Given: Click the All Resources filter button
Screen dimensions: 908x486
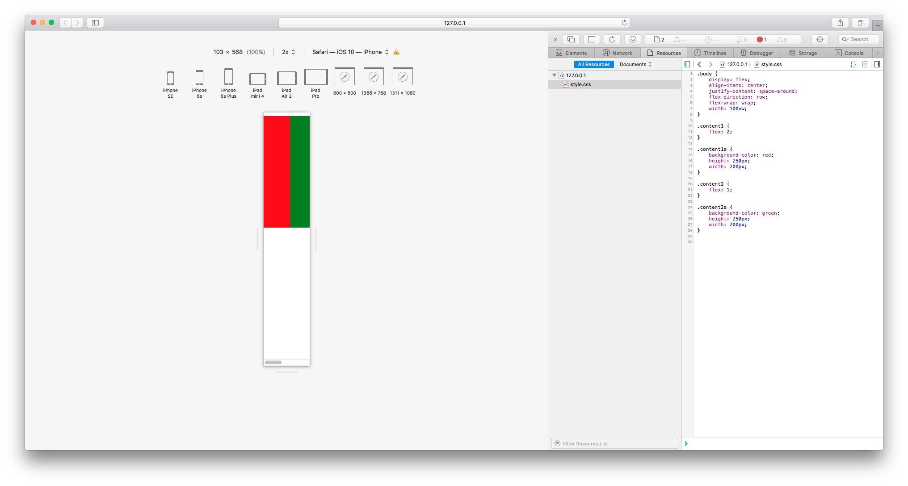Looking at the screenshot, I should [593, 64].
